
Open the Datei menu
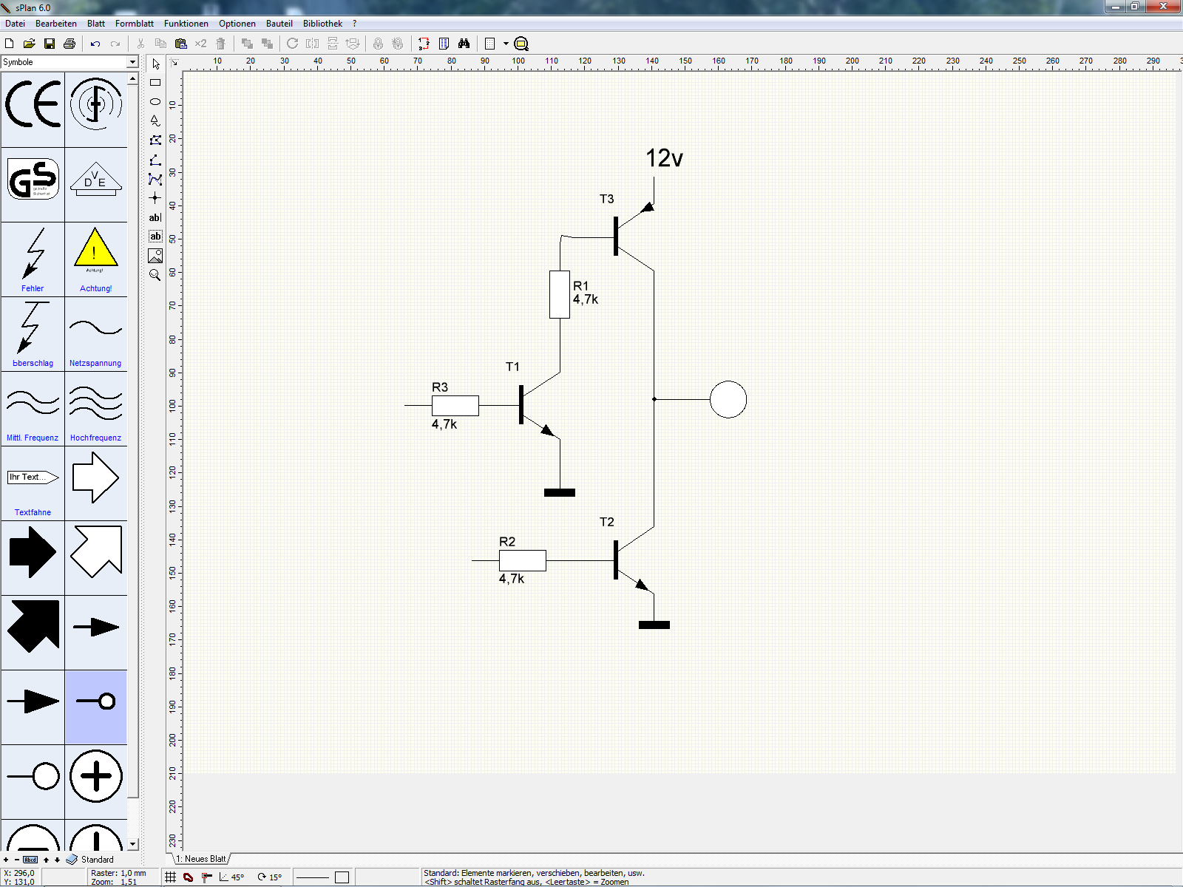click(x=15, y=24)
